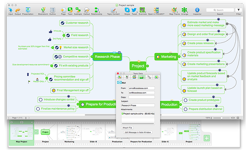The image size is (250, 158).
Task: Click Edit Message in Note Window button
Action: pyautogui.click(x=138, y=132)
